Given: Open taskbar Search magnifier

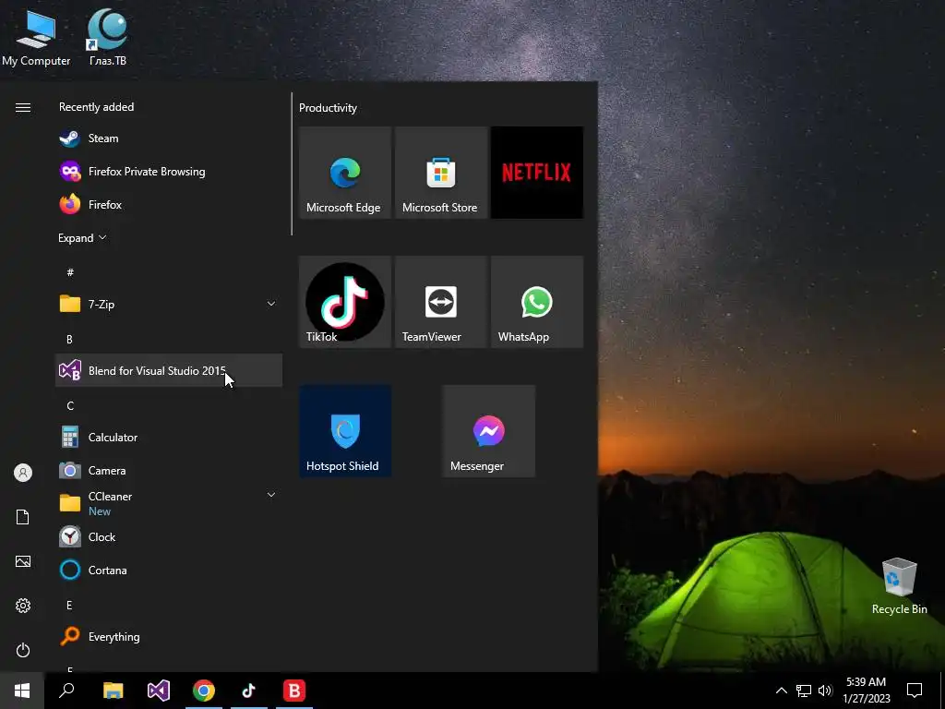Looking at the screenshot, I should [x=66, y=691].
